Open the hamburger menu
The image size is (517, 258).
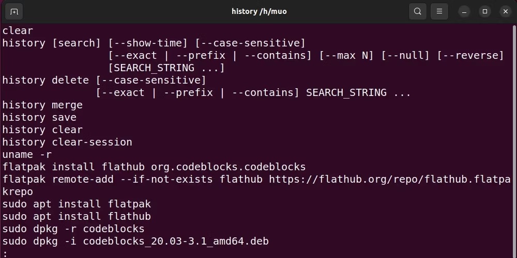[x=439, y=11]
